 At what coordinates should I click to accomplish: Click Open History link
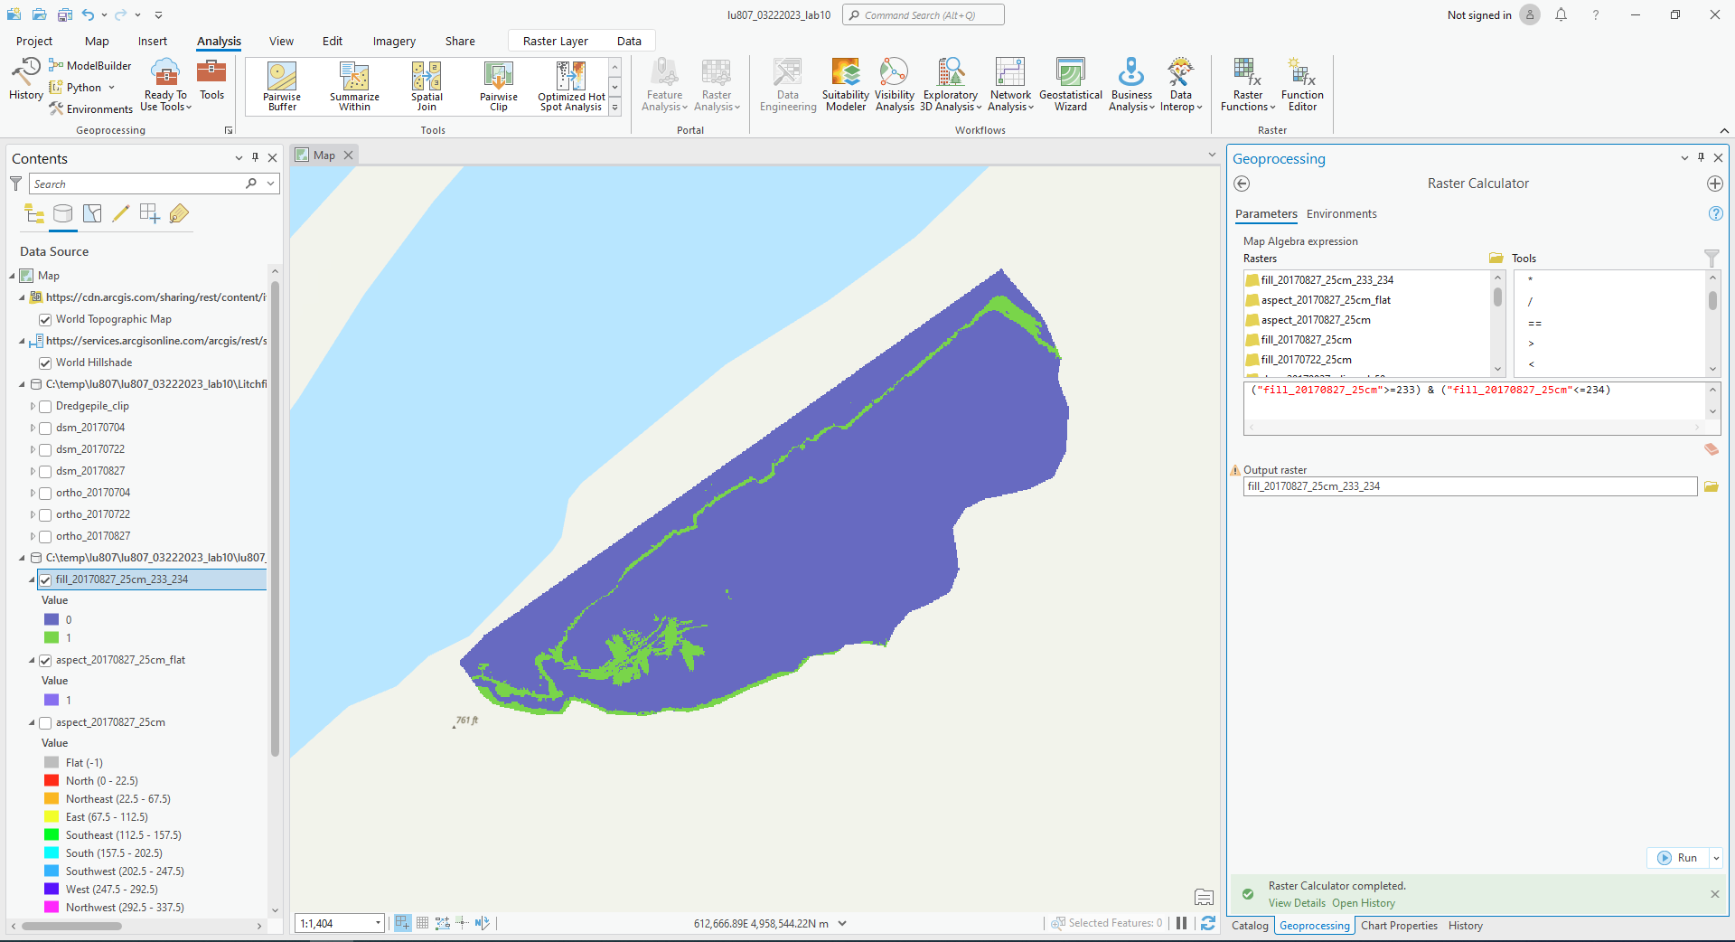click(x=1364, y=903)
